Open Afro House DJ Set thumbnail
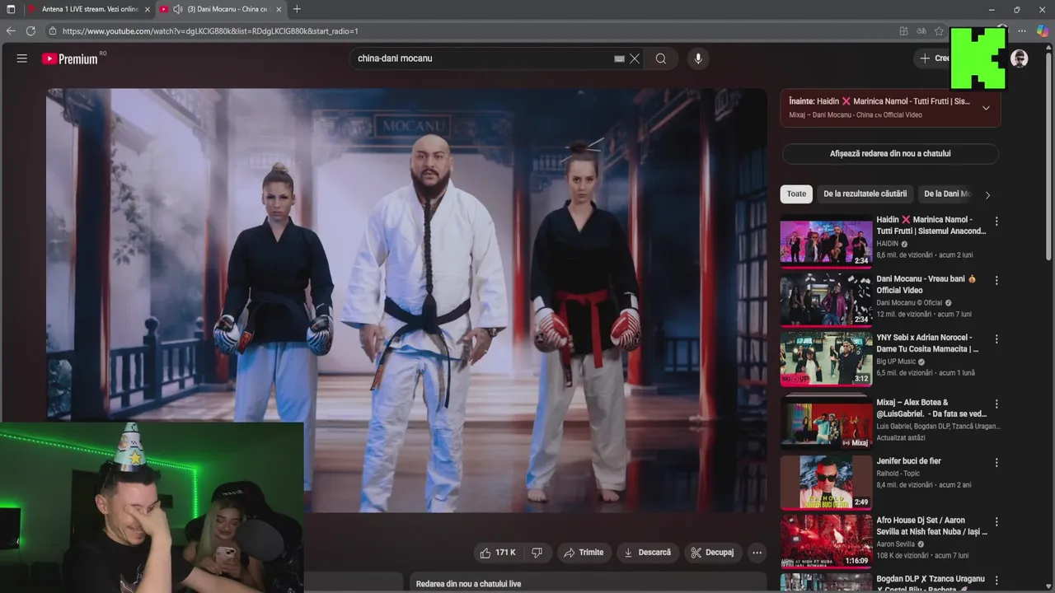 coord(826,541)
